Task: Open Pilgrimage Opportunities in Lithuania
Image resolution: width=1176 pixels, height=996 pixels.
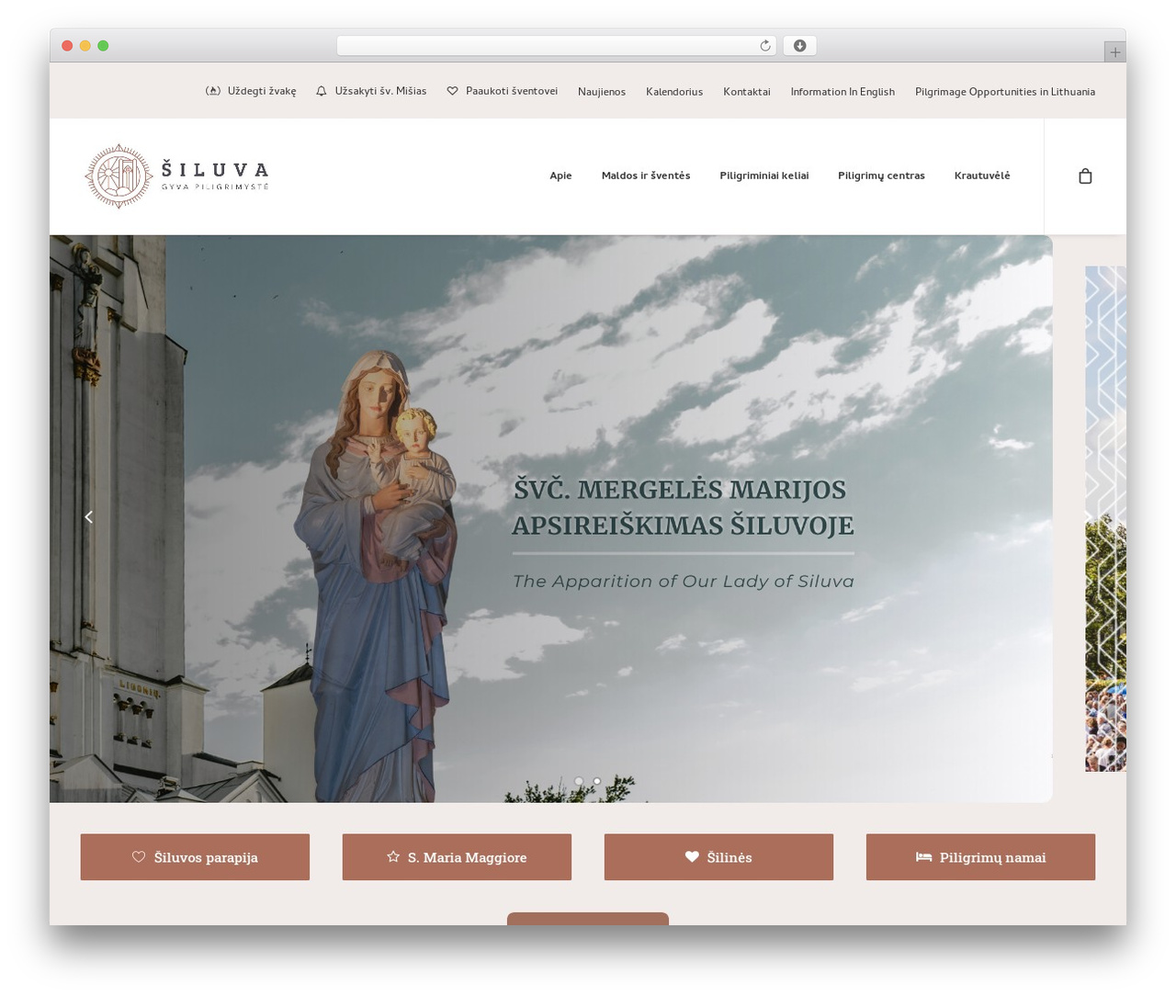Action: 1005,92
